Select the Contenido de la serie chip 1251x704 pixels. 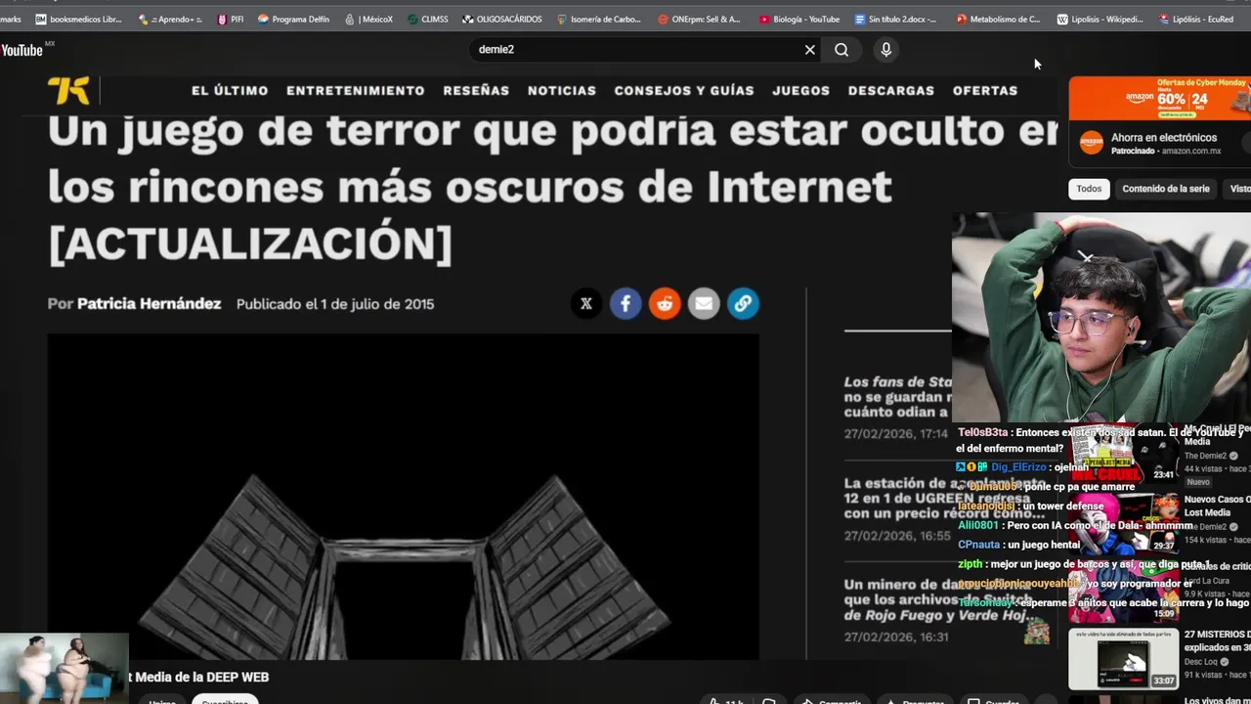[1166, 189]
